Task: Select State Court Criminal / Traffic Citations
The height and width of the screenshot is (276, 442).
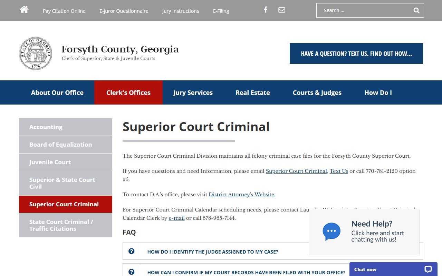Action: 66,225
